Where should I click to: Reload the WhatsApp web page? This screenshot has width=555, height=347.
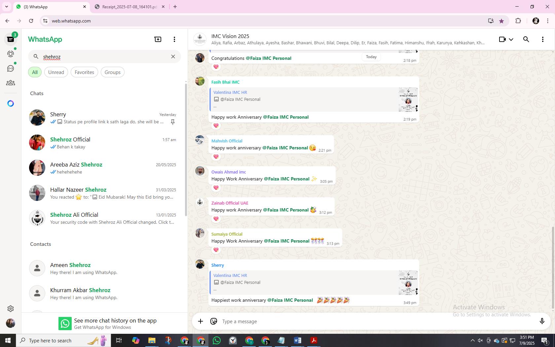[x=31, y=21]
